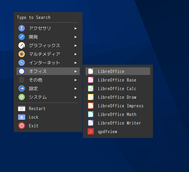Screen dimensions: 189x172
Task: Click the LibreOffice Draw icon
Action: coord(91,97)
